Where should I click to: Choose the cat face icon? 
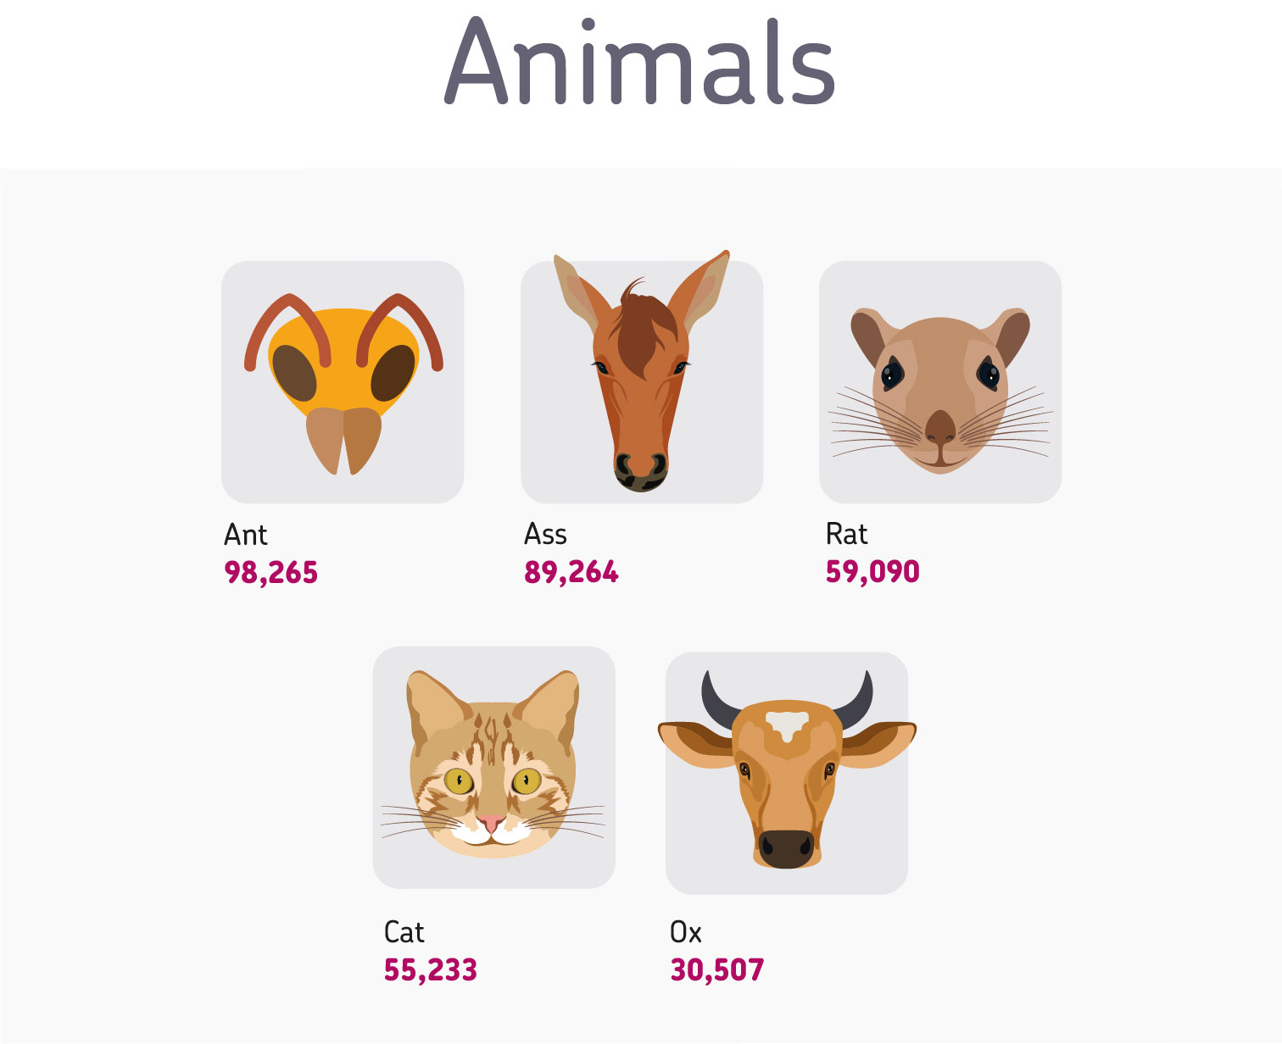tap(493, 764)
